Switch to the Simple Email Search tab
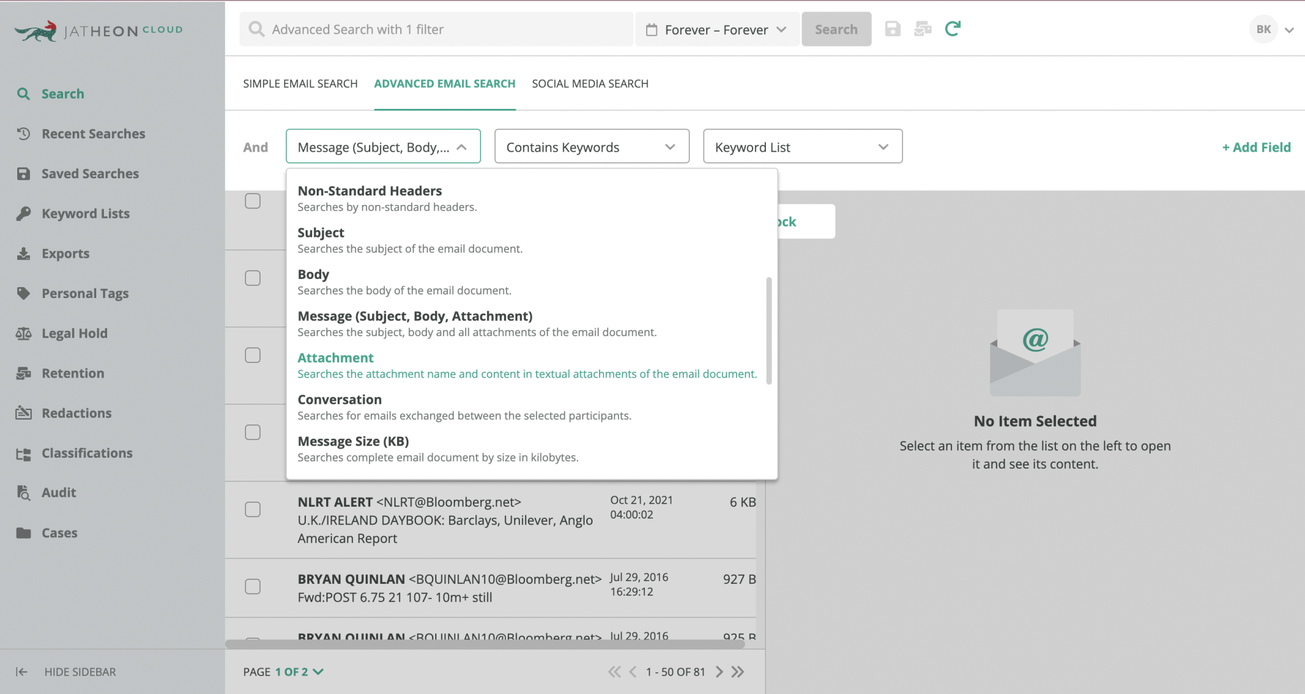 click(x=300, y=83)
